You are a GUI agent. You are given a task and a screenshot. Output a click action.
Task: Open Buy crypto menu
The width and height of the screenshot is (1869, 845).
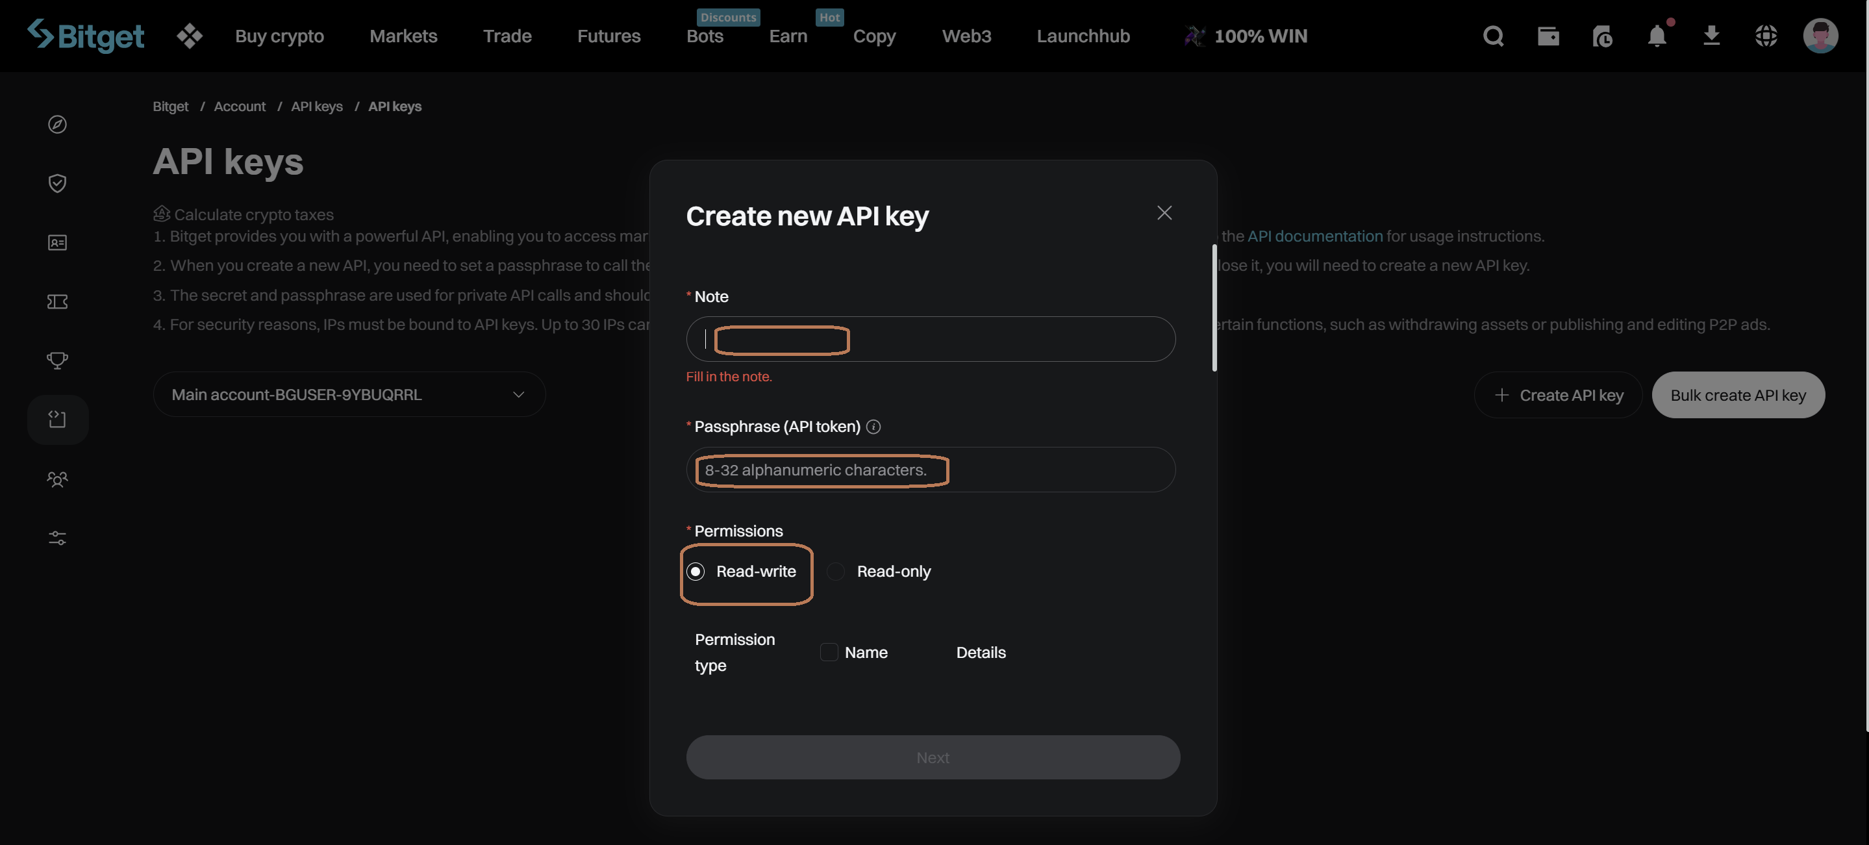click(279, 36)
